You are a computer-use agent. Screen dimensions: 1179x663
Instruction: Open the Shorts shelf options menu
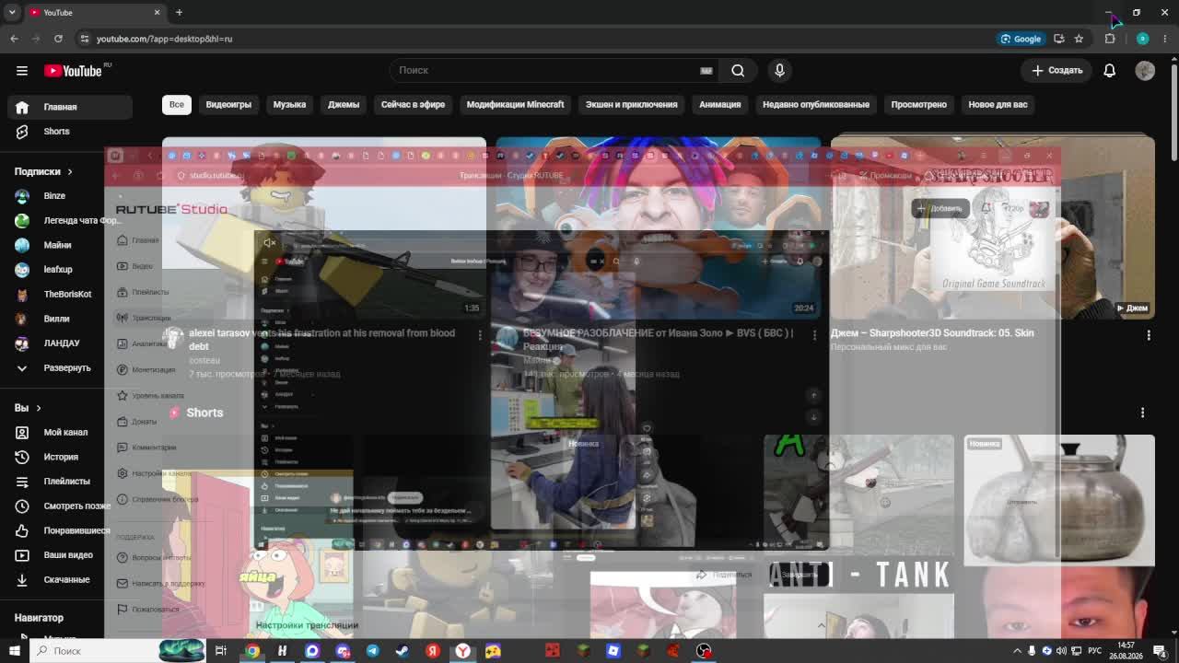coord(1142,413)
